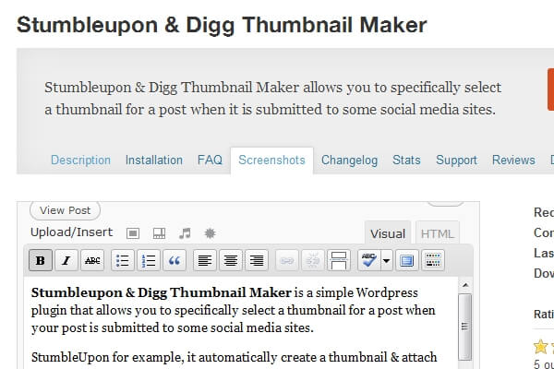Click the View Post button
The height and width of the screenshot is (369, 554).
point(65,210)
